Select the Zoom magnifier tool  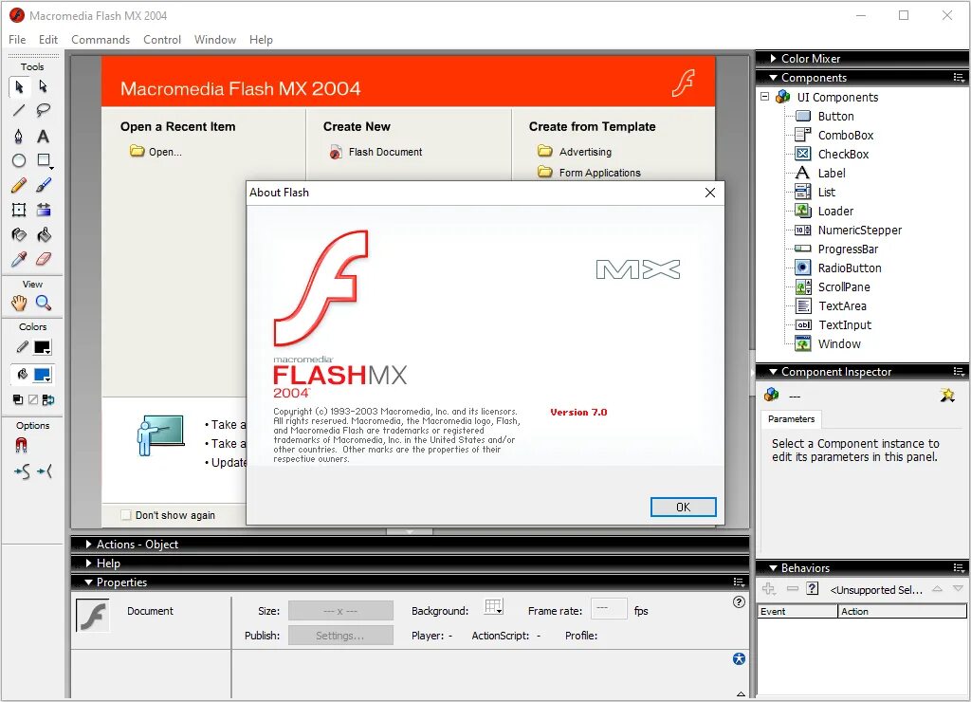44,303
